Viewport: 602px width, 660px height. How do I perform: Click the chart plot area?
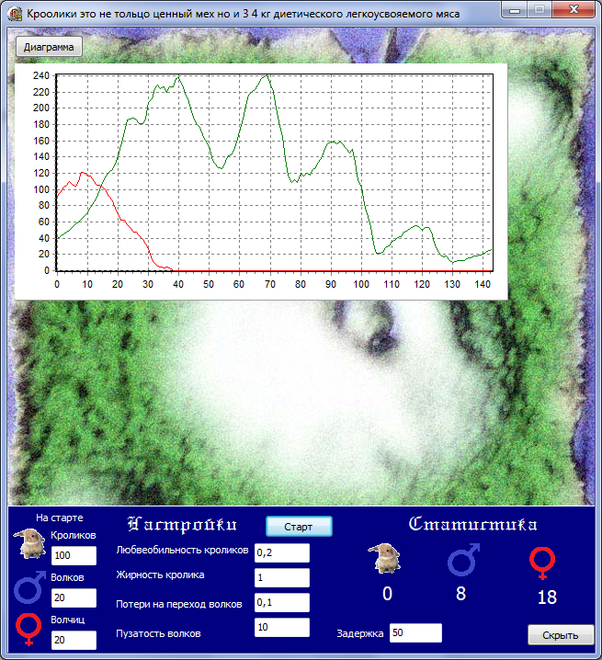pos(275,173)
